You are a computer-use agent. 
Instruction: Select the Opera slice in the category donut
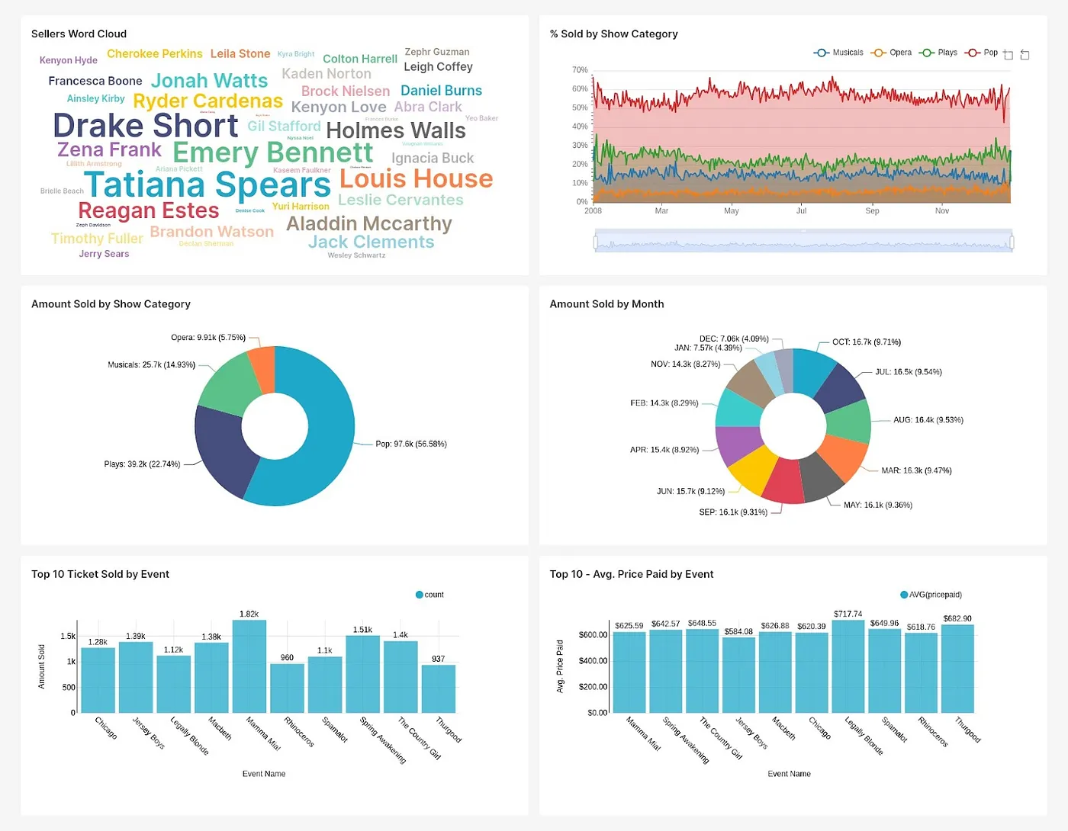(x=263, y=370)
